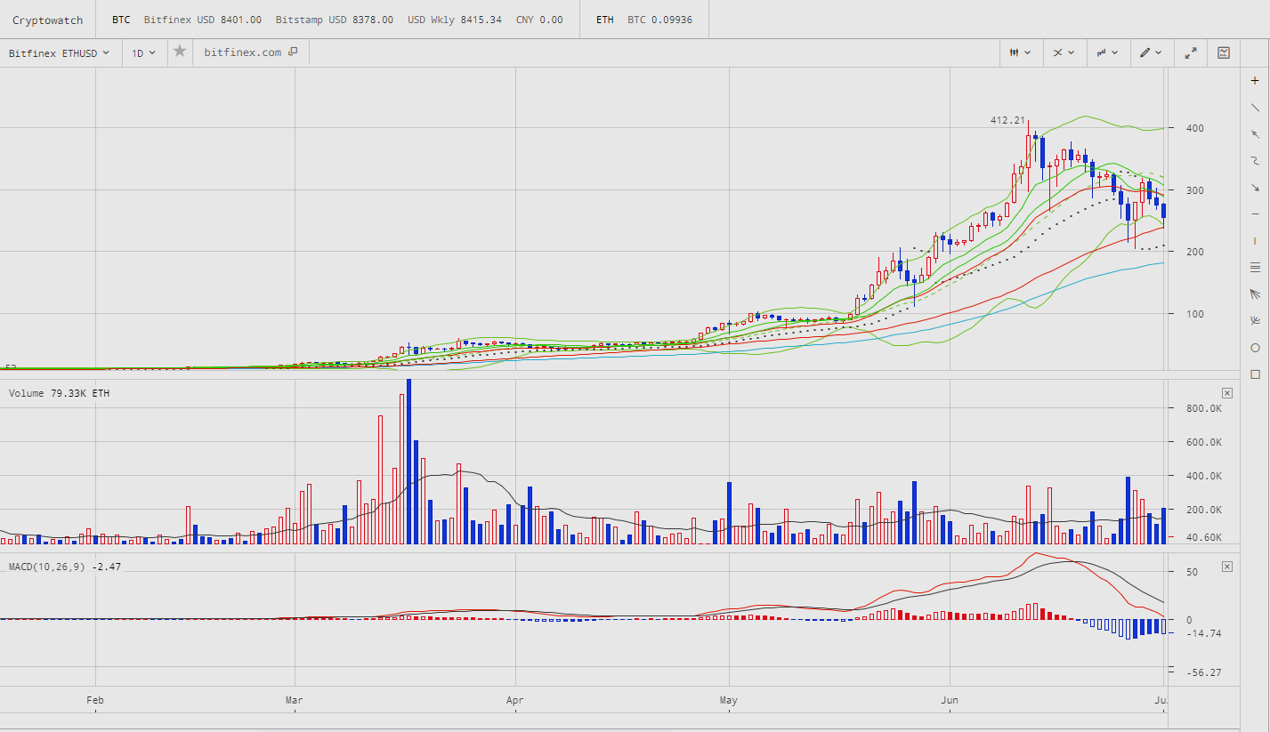Select the diagonal line drawing tool

[x=1255, y=107]
